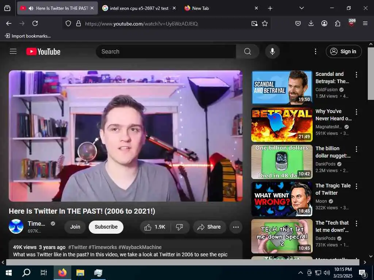374x280 pixels.
Task: Start voice search with the microphone
Action: point(272,51)
